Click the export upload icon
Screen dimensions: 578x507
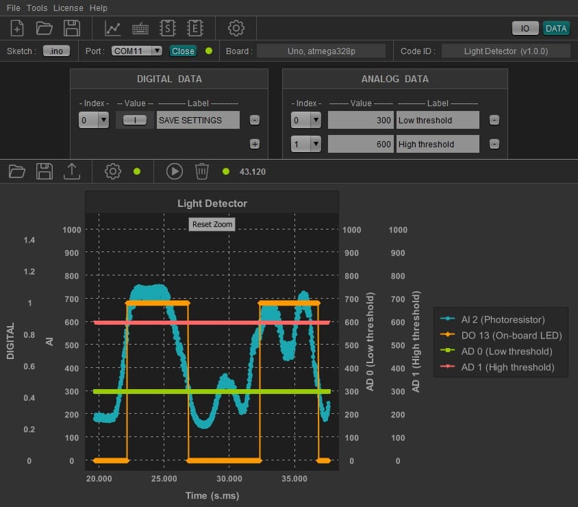coord(71,171)
